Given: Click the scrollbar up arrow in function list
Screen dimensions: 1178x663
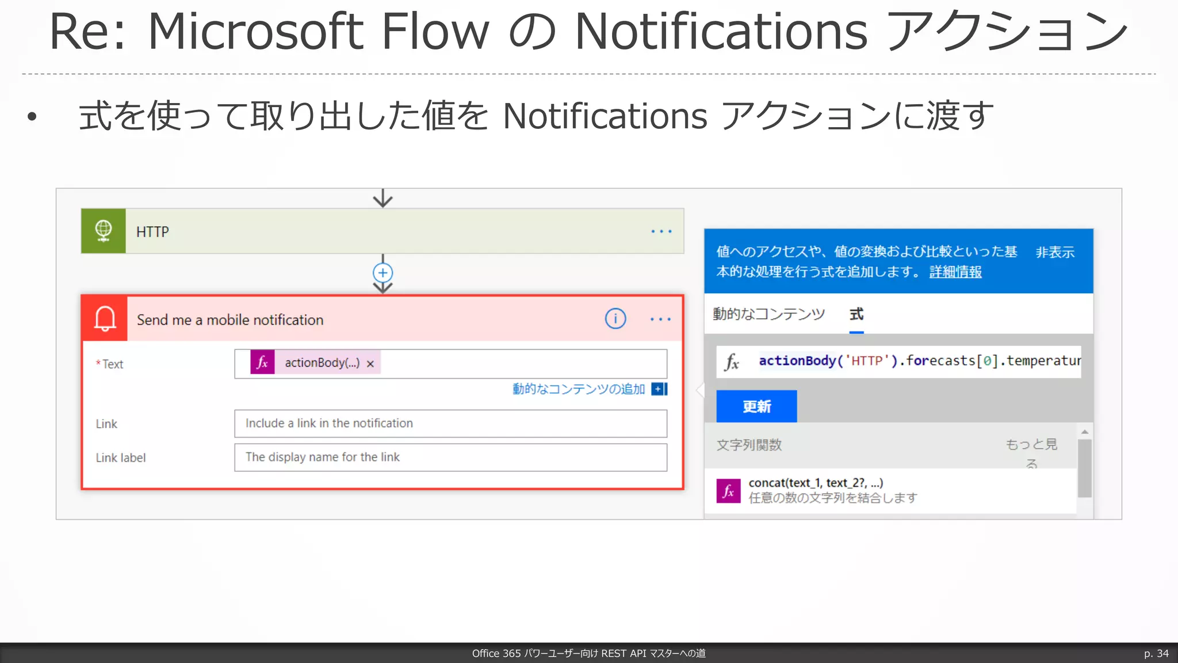Looking at the screenshot, I should (x=1085, y=432).
